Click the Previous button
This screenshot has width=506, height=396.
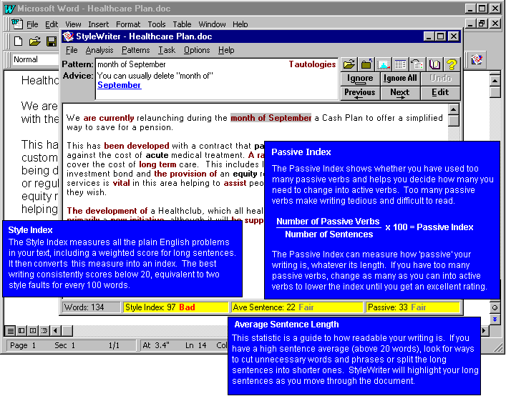[360, 93]
